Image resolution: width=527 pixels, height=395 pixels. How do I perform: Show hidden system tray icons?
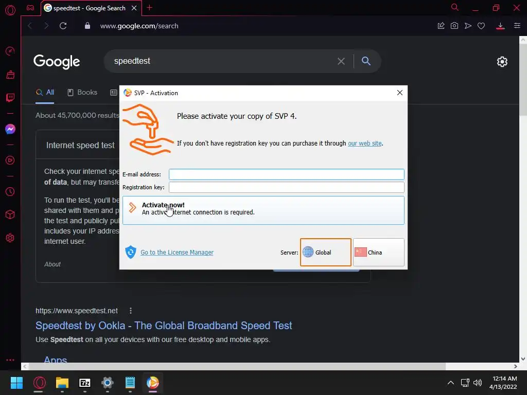pos(451,383)
